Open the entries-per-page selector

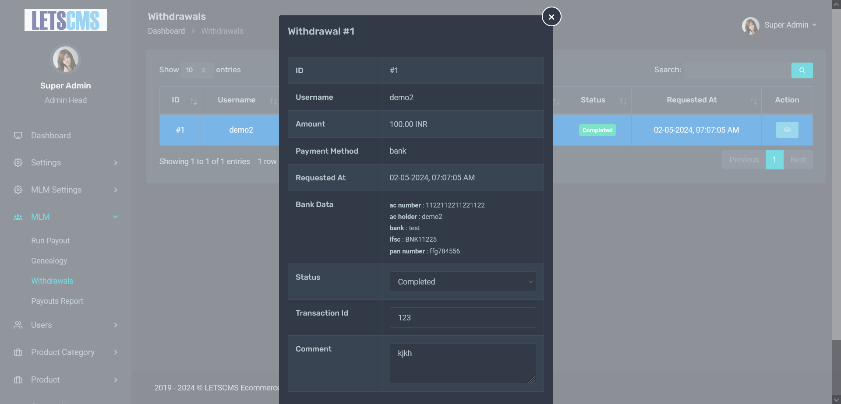[x=197, y=70]
